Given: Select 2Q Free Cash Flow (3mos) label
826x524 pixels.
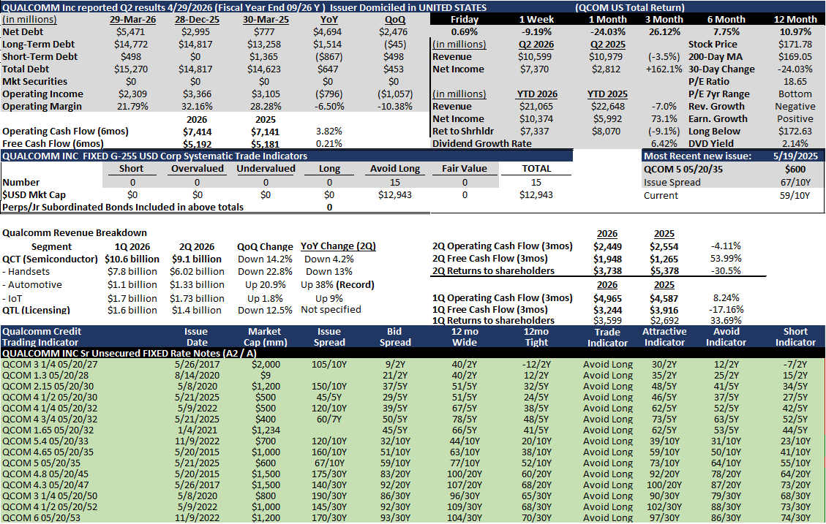Looking at the screenshot, I should pyautogui.click(x=490, y=258).
